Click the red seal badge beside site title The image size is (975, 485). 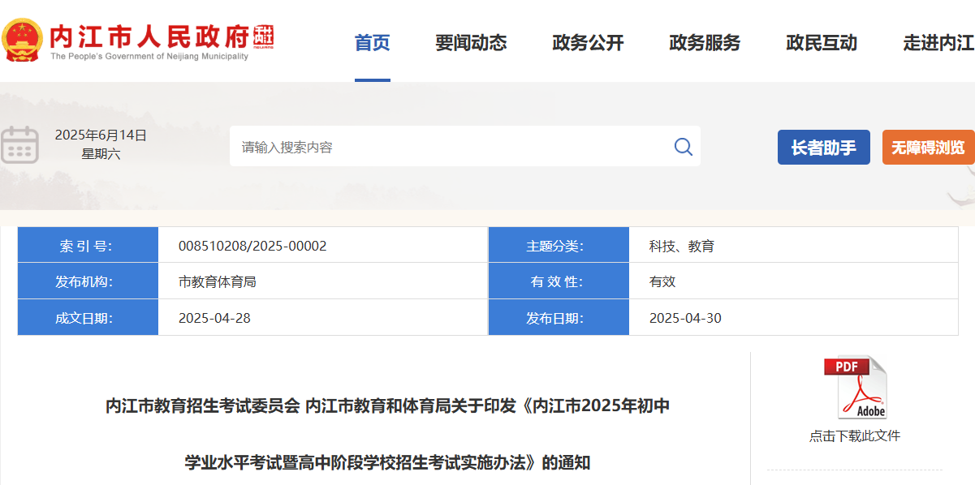click(x=264, y=36)
